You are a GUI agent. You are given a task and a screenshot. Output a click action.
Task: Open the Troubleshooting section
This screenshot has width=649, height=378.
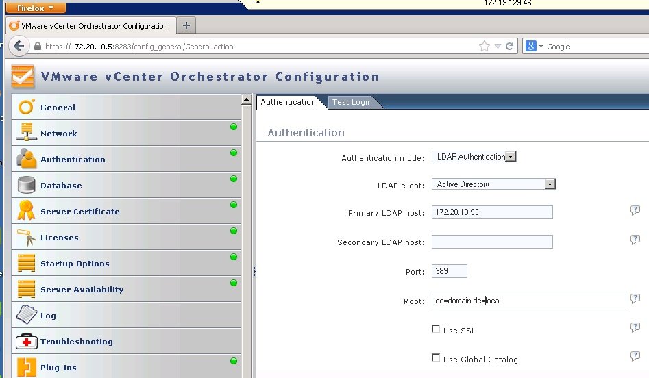point(126,342)
